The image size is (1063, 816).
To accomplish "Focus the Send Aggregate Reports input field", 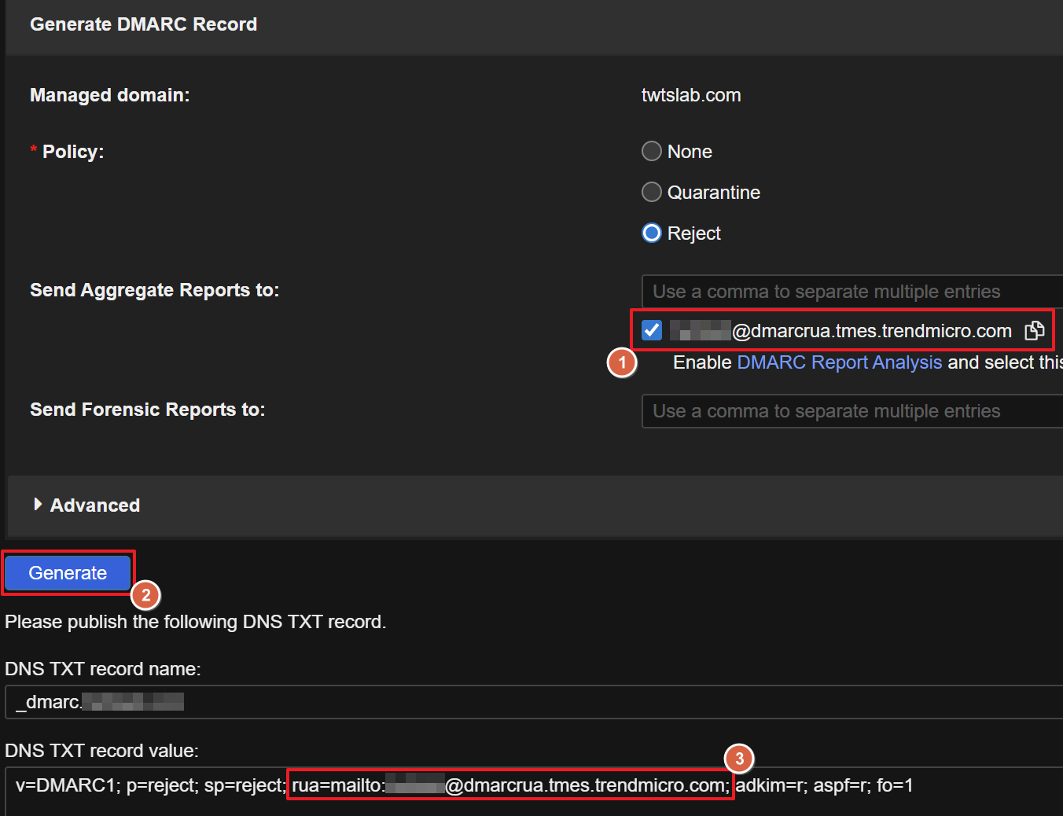I will 849,292.
